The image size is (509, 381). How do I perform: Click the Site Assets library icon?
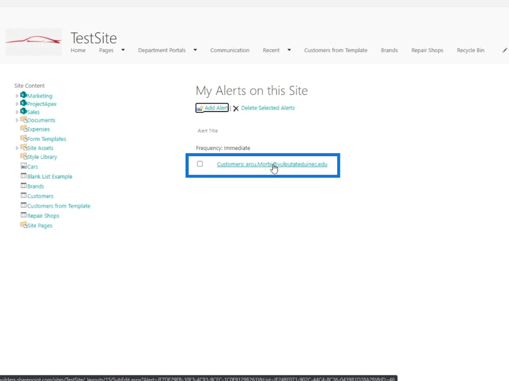pyautogui.click(x=23, y=147)
